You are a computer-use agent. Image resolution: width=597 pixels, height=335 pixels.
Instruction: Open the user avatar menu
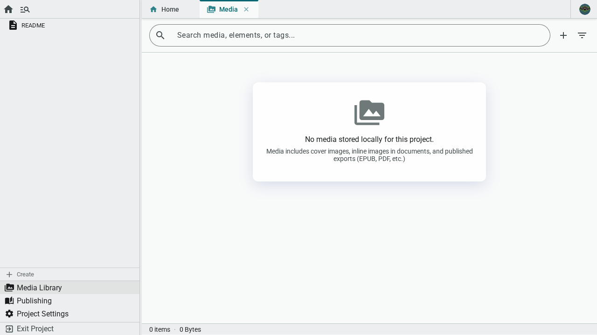pos(585,9)
